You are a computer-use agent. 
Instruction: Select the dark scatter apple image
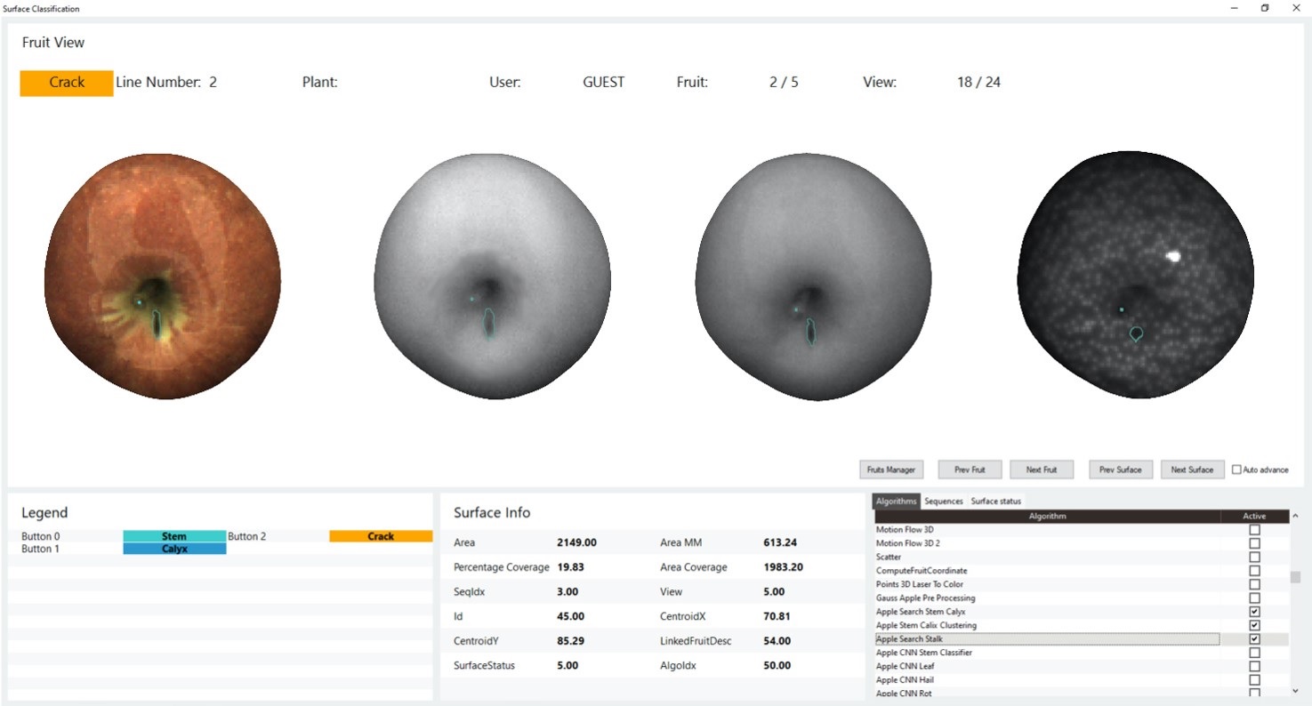(x=1136, y=276)
